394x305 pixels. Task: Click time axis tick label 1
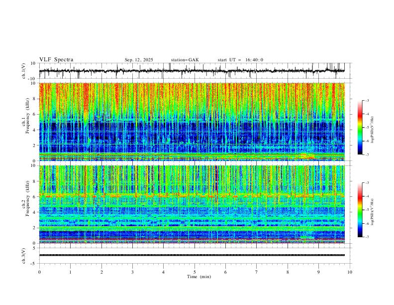pos(70,272)
